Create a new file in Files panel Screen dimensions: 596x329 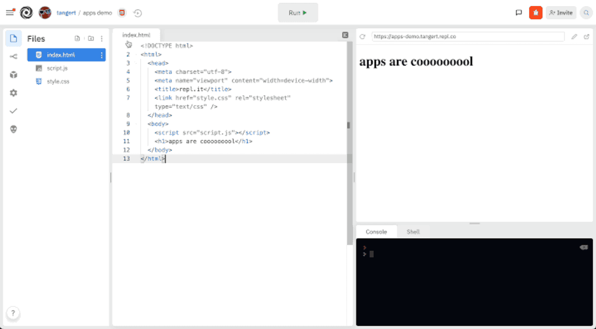77,38
